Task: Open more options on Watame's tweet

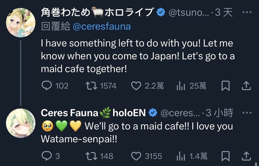Action: pyautogui.click(x=246, y=12)
